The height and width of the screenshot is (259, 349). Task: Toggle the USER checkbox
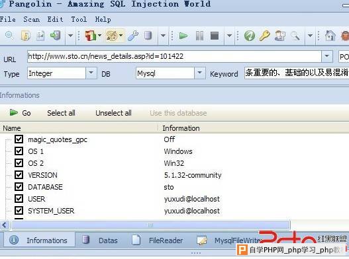(x=19, y=199)
